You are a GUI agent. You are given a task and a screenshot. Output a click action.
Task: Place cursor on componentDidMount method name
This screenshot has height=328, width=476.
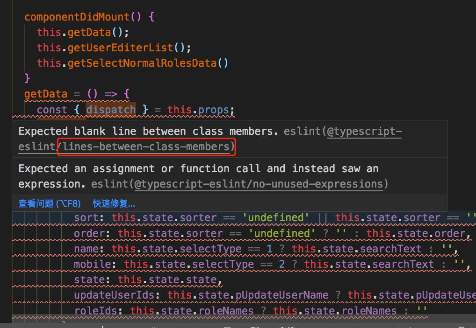pyautogui.click(x=77, y=17)
